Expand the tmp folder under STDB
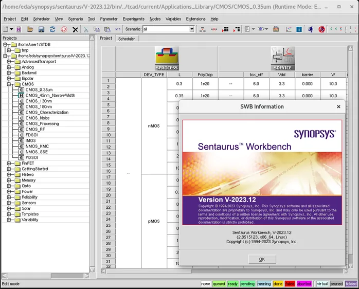The height and width of the screenshot is (289, 359). (x=9, y=50)
